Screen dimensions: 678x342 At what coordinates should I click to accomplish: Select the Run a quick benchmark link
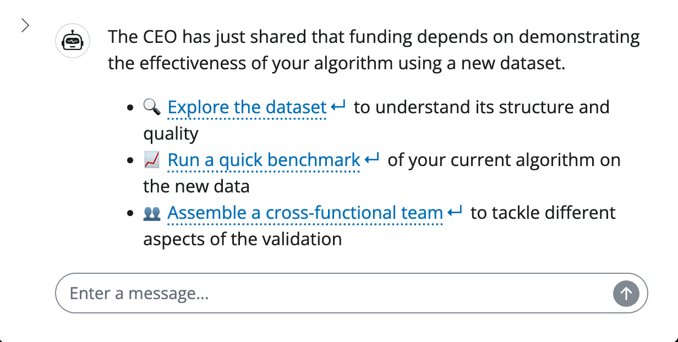click(264, 160)
